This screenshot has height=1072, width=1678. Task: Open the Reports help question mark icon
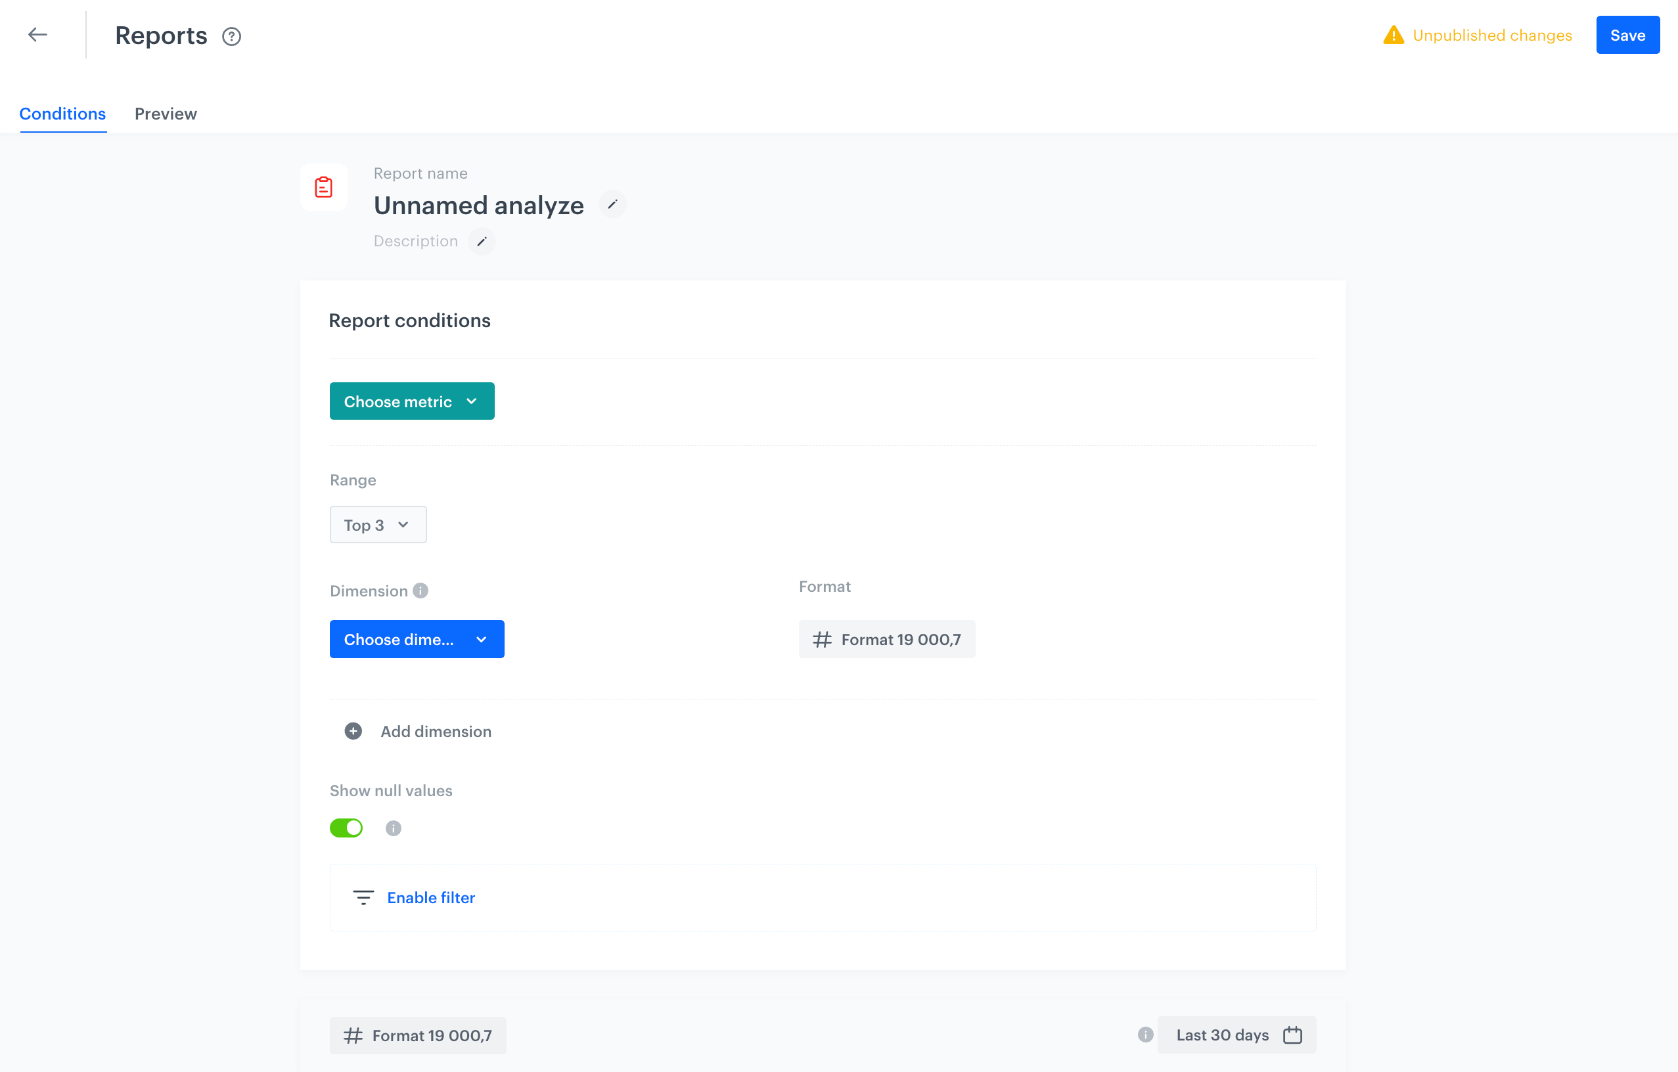(x=231, y=36)
